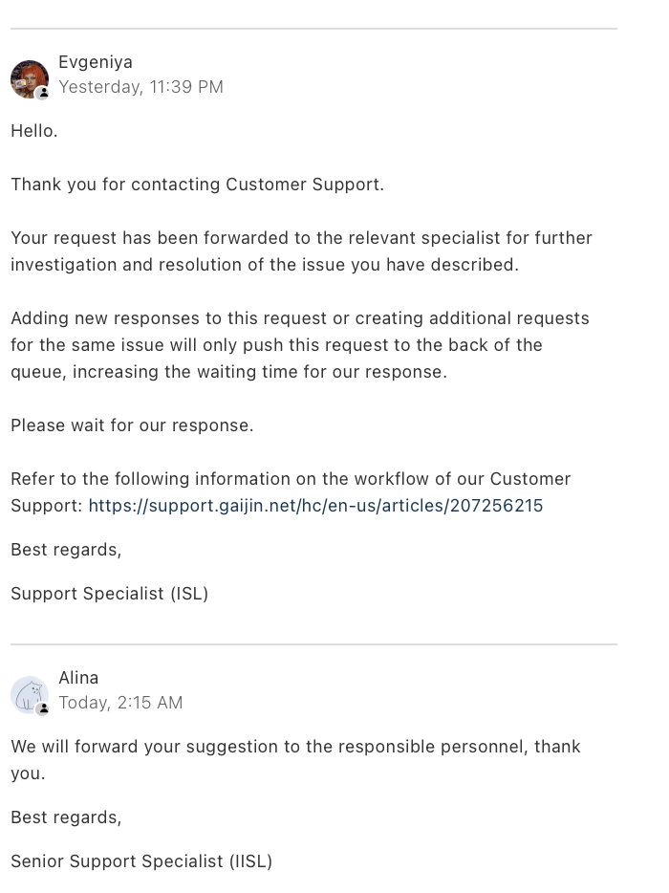
Task: Click 'Refer to the following information' text
Action: pos(291,479)
